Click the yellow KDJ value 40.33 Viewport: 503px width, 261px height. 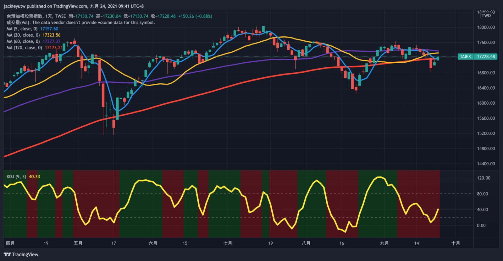34,177
